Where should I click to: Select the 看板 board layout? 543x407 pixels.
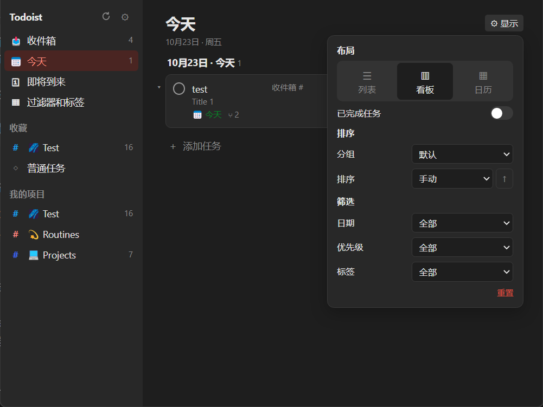(x=425, y=82)
